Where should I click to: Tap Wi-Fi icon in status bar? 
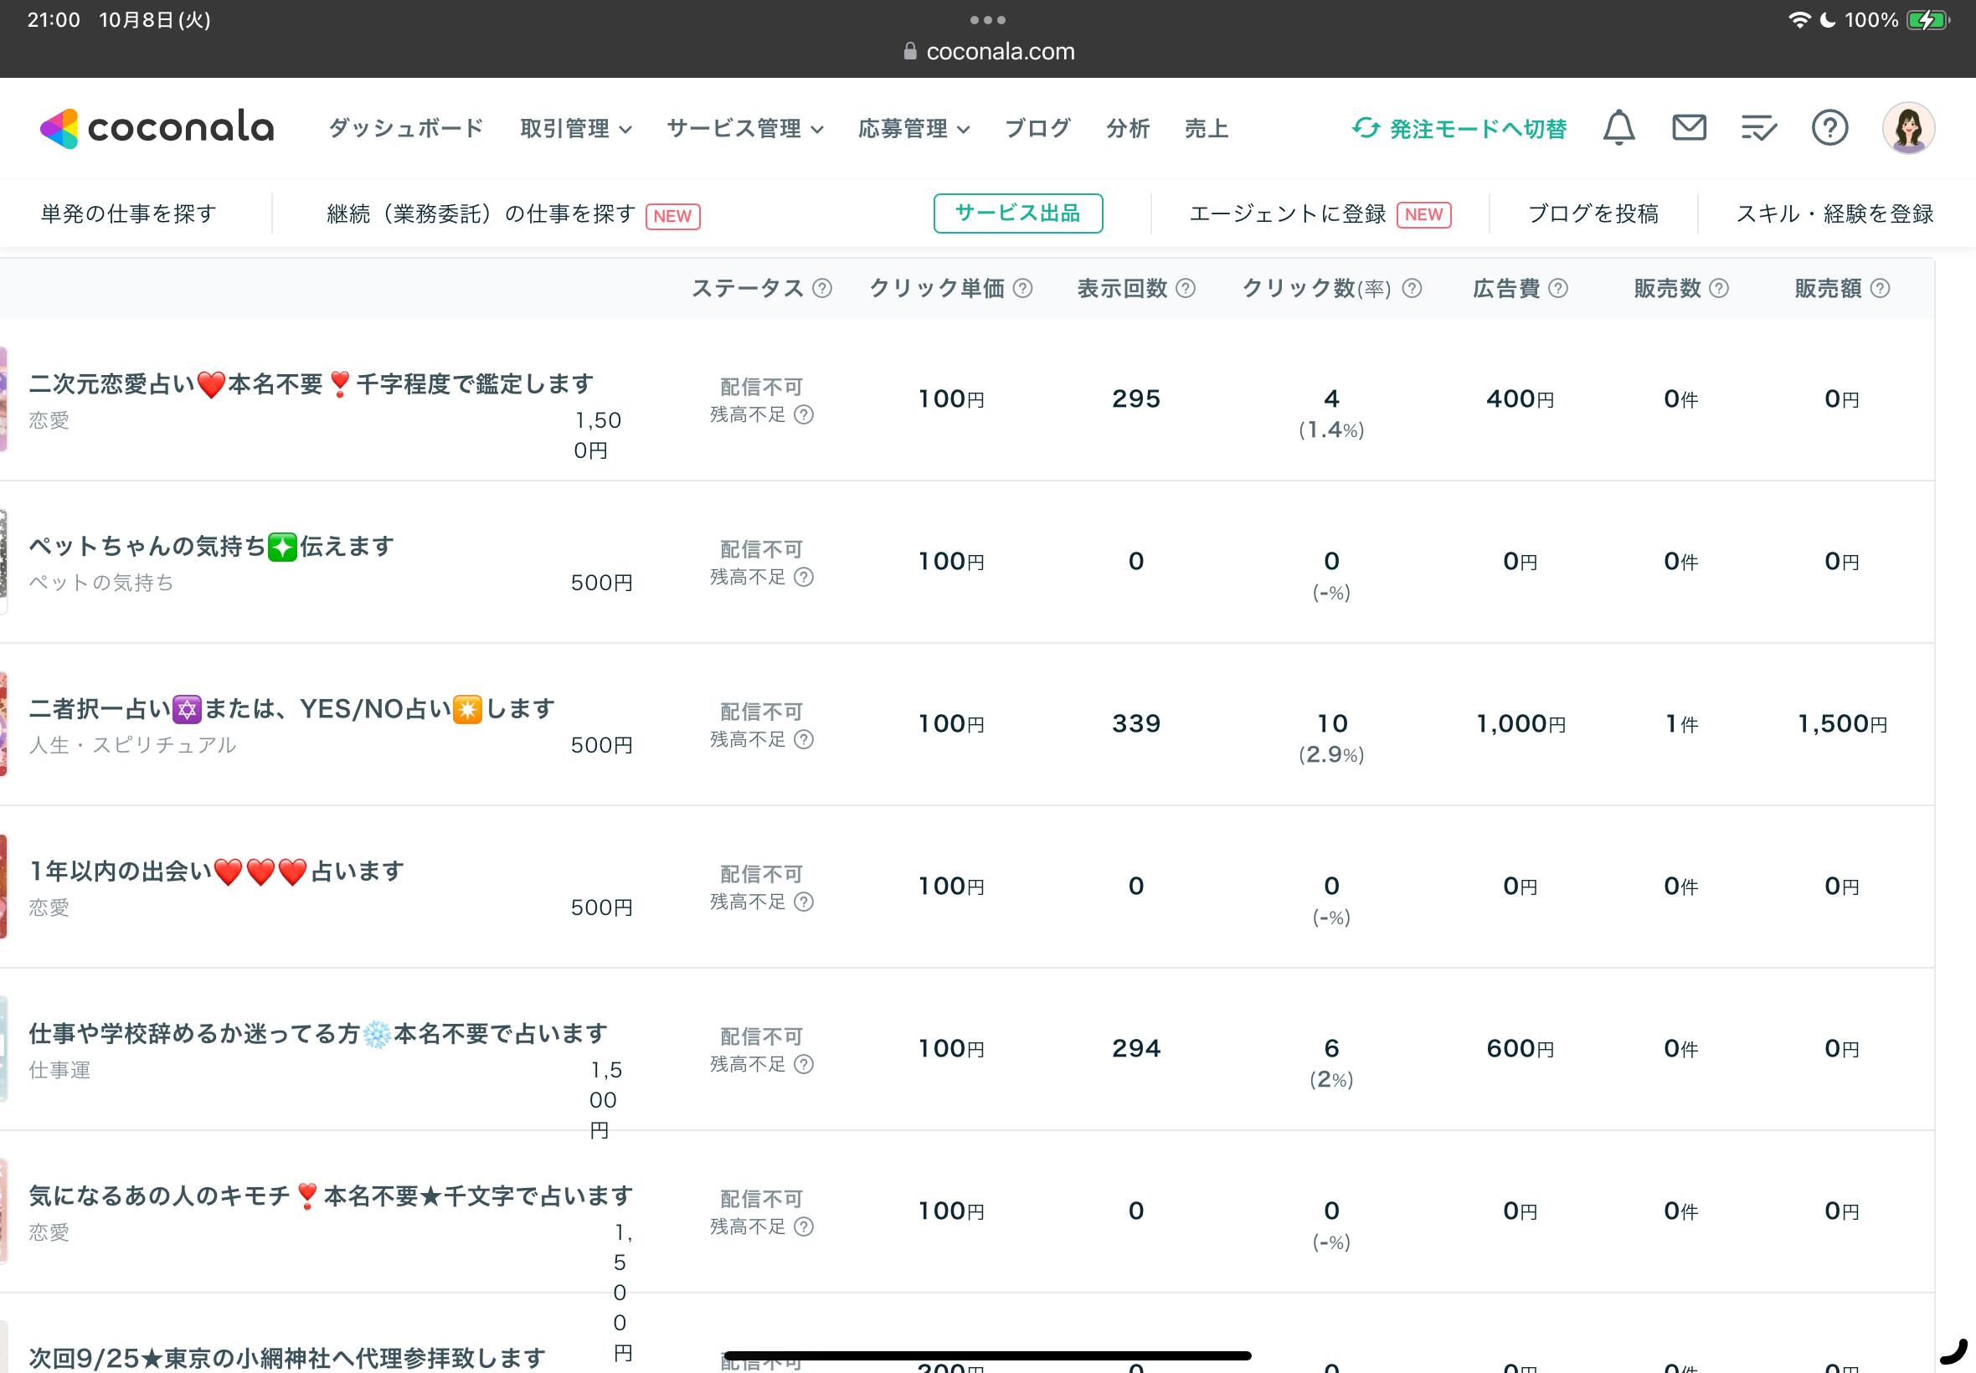(1799, 20)
